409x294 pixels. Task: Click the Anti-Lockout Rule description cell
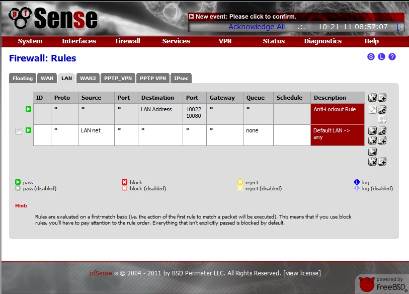pyautogui.click(x=338, y=114)
